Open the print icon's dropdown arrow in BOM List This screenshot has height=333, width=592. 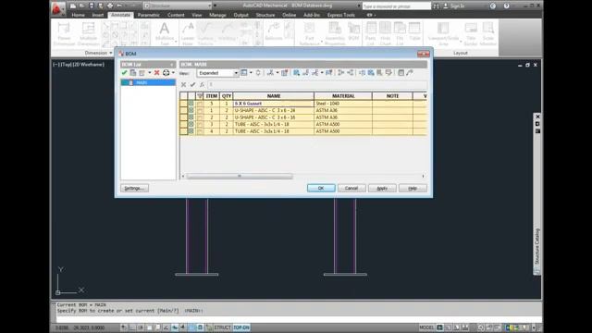coord(173,73)
